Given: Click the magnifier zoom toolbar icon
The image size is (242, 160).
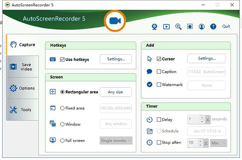Looking at the screenshot, I should (x=178, y=27).
